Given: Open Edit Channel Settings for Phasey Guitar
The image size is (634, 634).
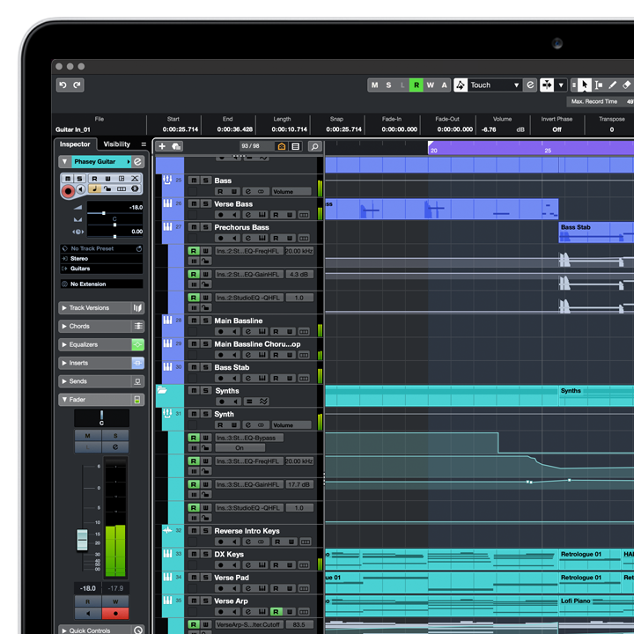Looking at the screenshot, I should (x=138, y=162).
